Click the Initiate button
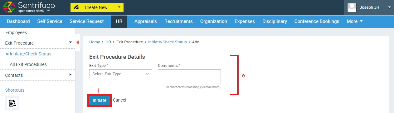 tap(100, 100)
